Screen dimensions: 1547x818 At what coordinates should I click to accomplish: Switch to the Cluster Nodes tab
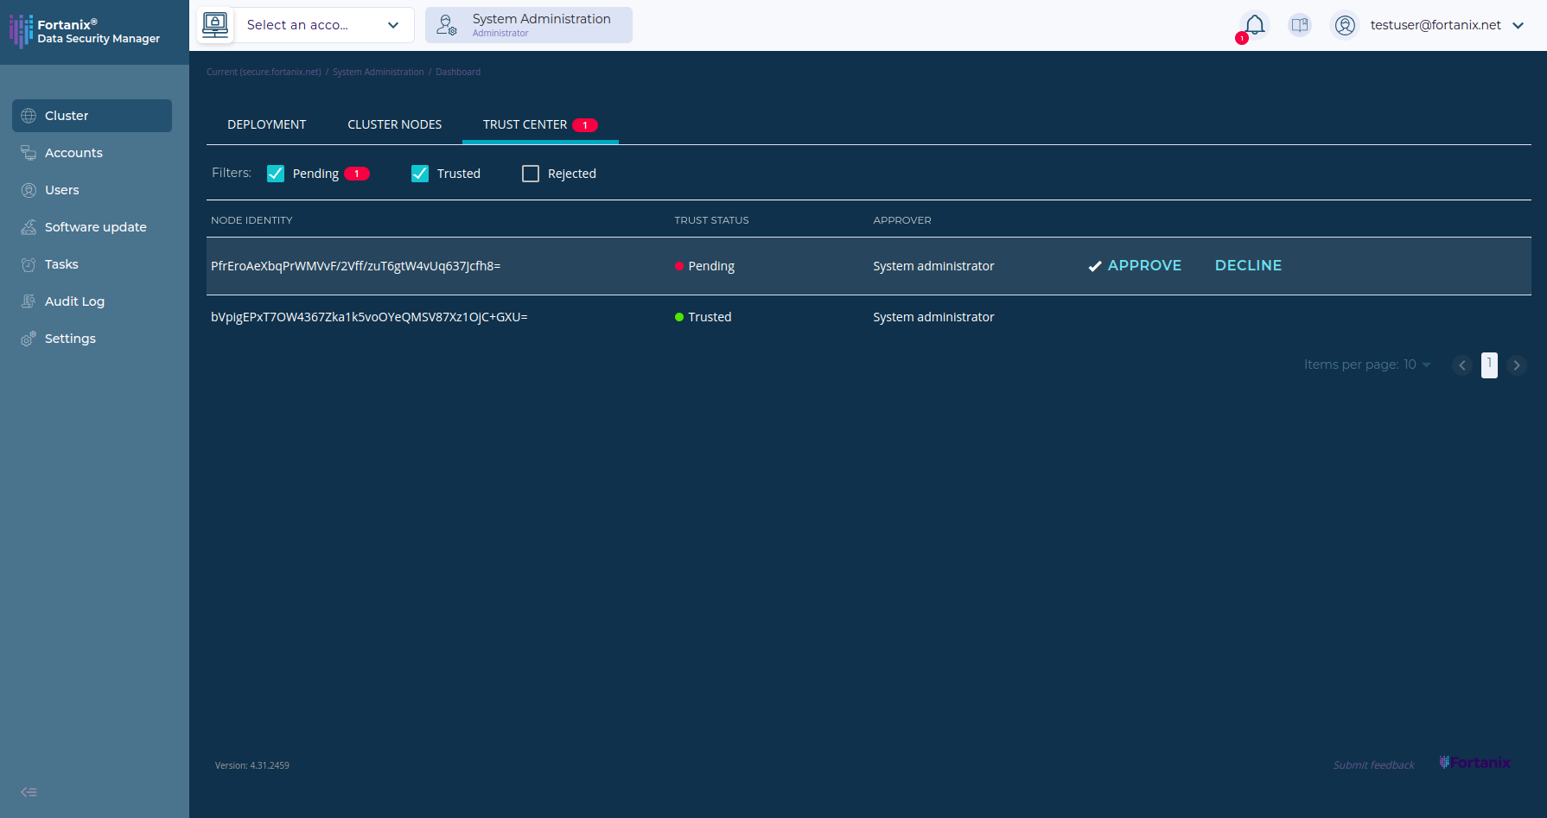394,124
